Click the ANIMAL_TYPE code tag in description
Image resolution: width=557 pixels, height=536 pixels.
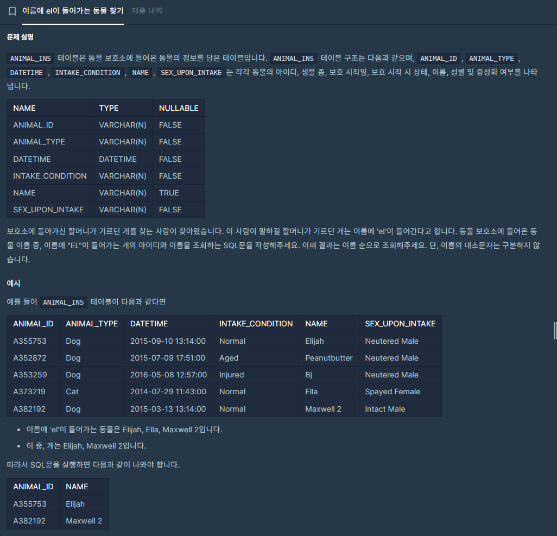click(492, 58)
